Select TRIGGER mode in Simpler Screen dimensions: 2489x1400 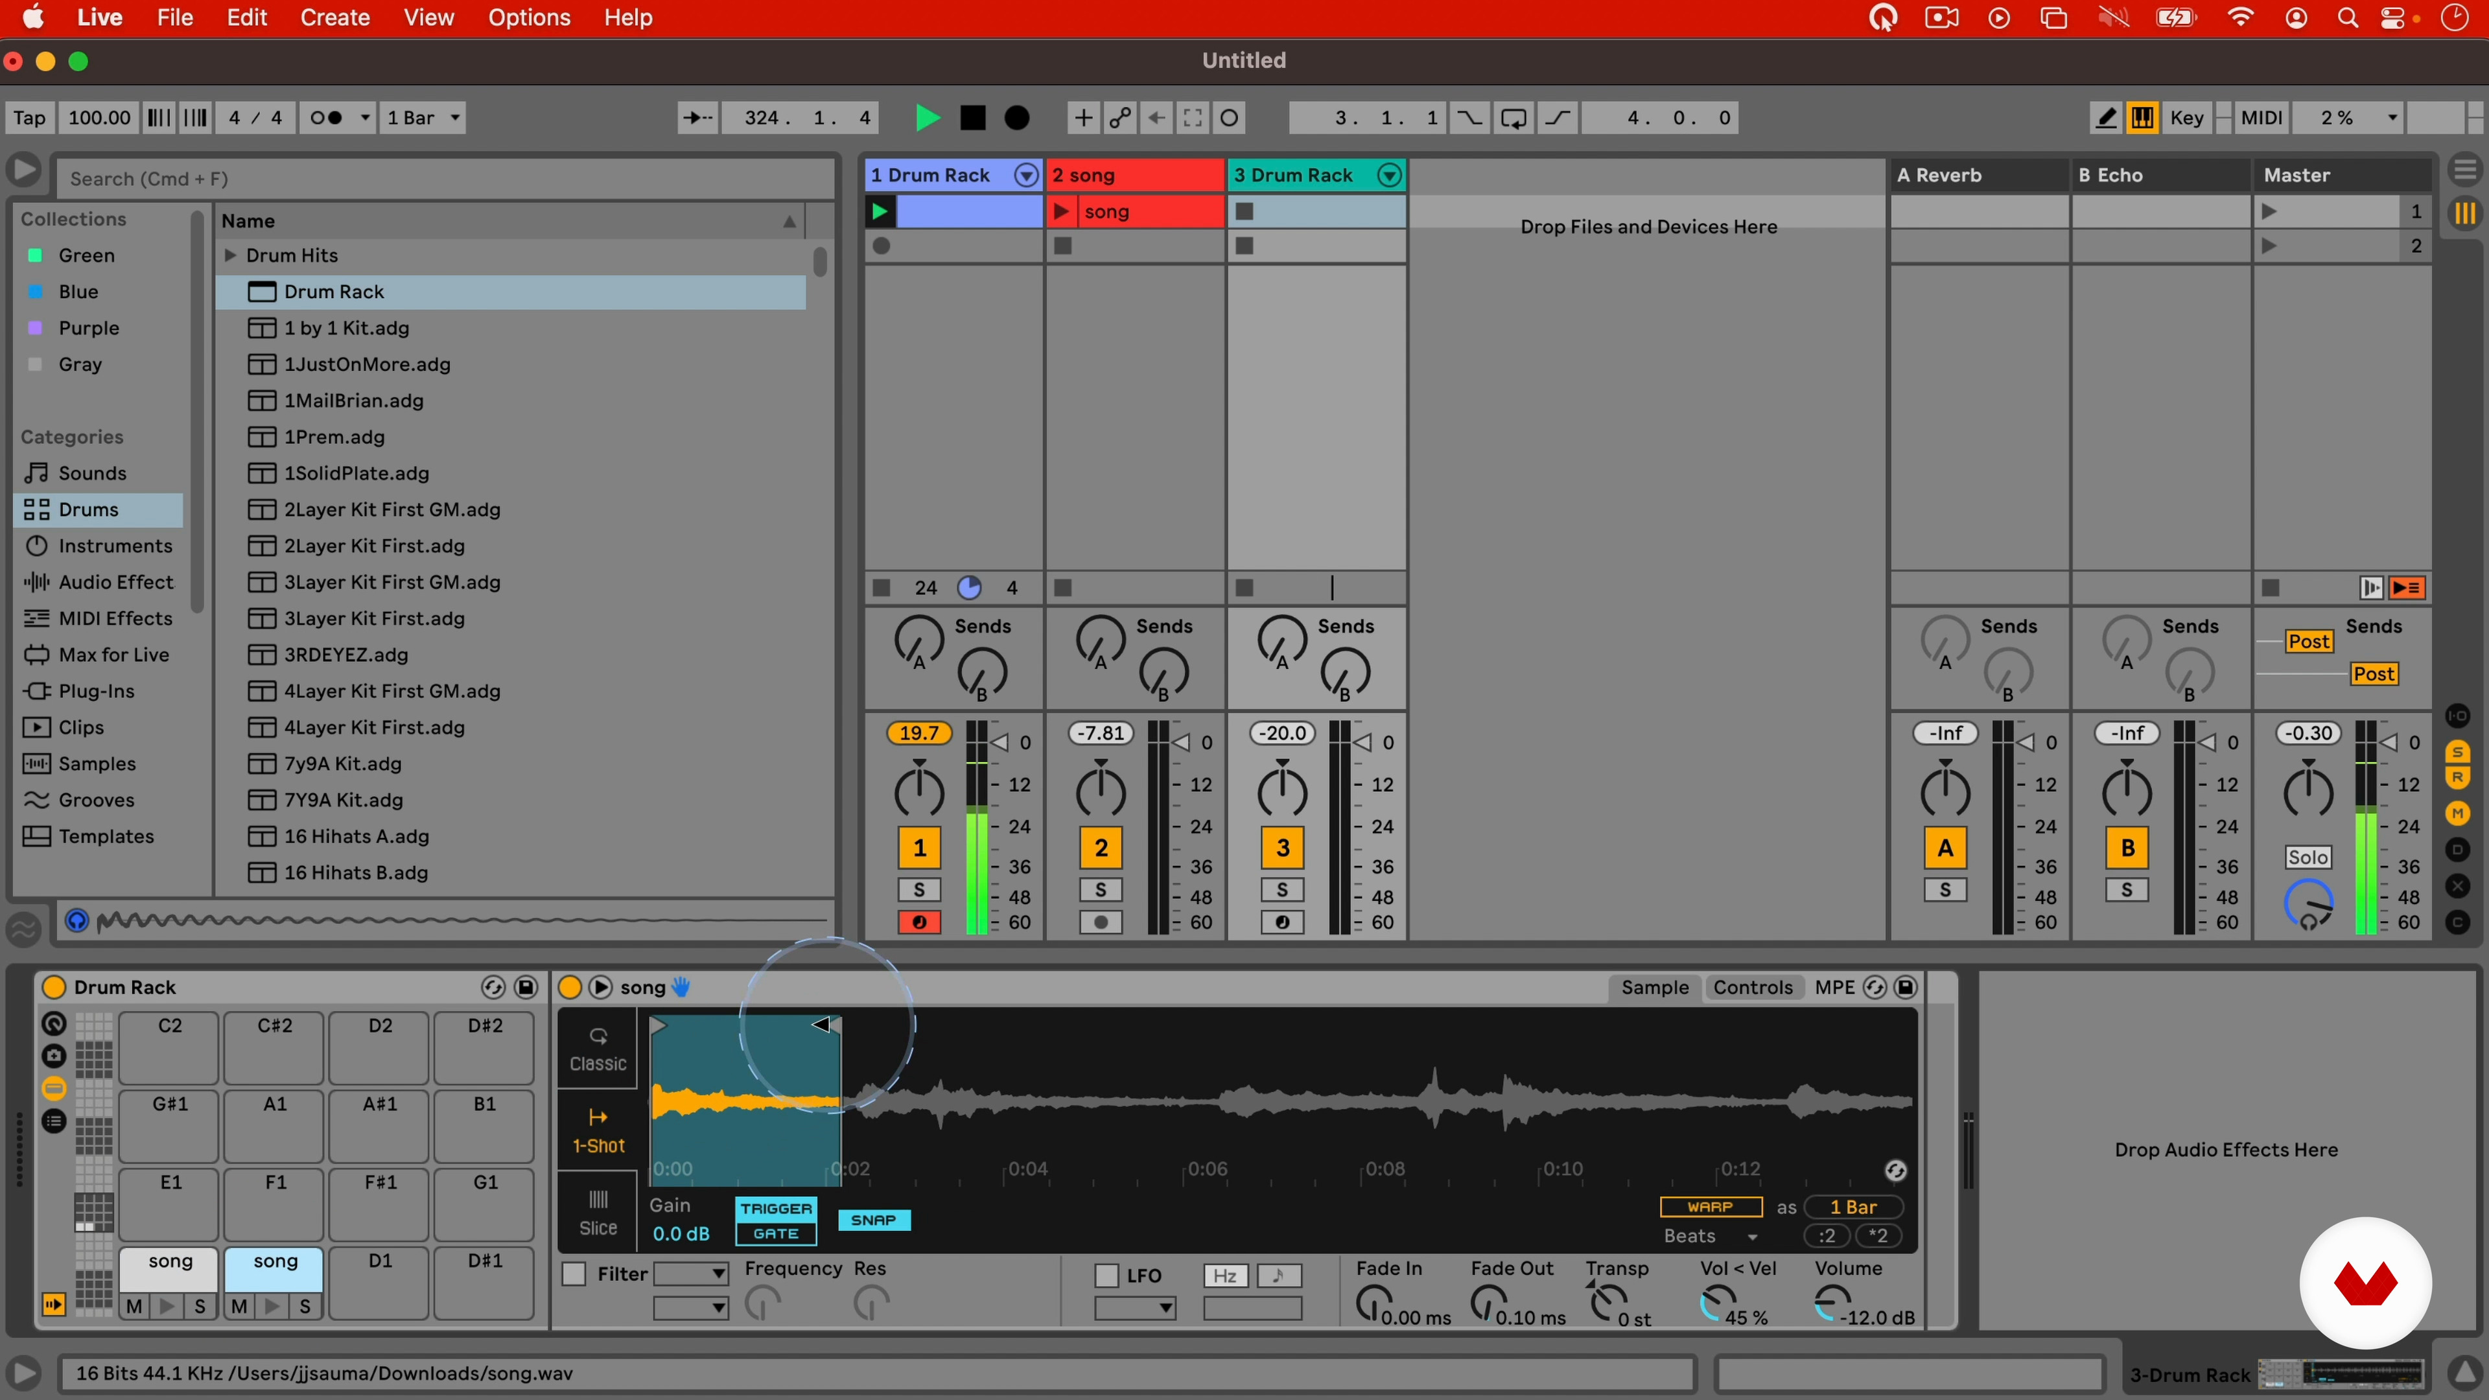coord(776,1209)
